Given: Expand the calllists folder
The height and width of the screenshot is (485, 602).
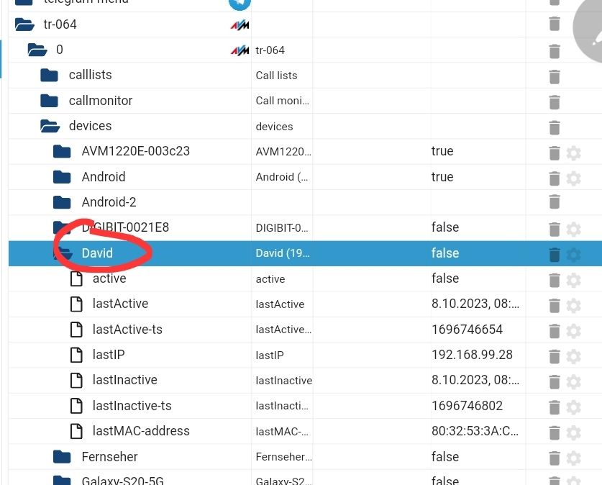Looking at the screenshot, I should click(49, 75).
